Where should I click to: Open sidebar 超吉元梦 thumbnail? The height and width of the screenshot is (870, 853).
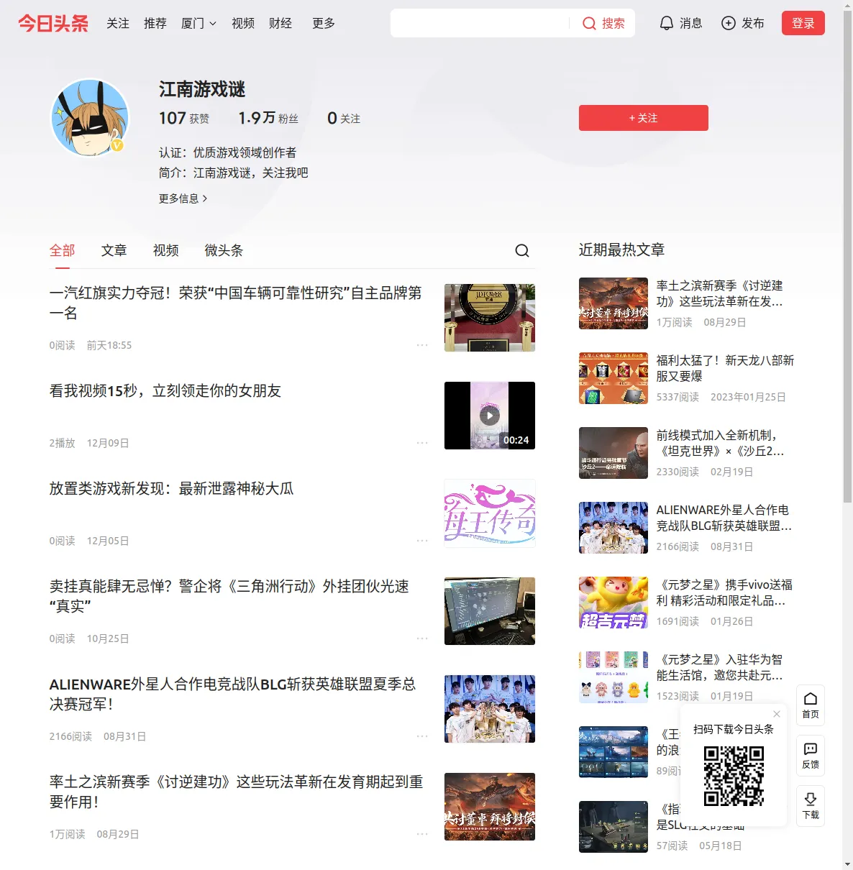(613, 603)
